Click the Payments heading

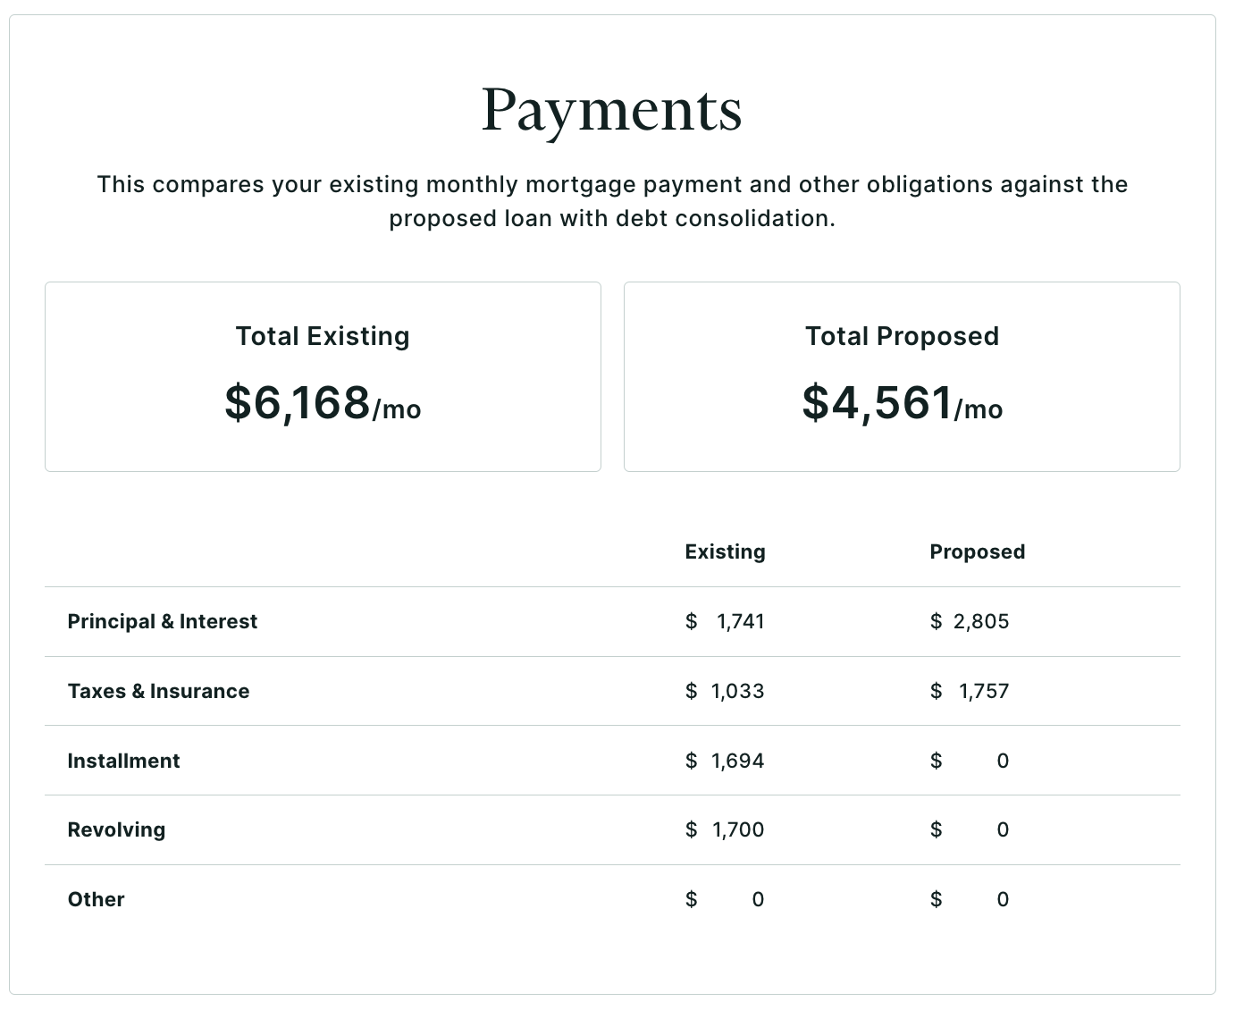(x=612, y=111)
